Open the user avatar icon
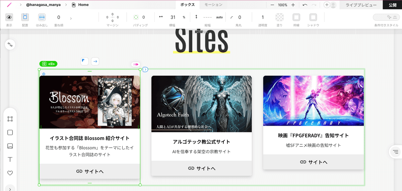This screenshot has width=402, height=191. click(x=333, y=5)
